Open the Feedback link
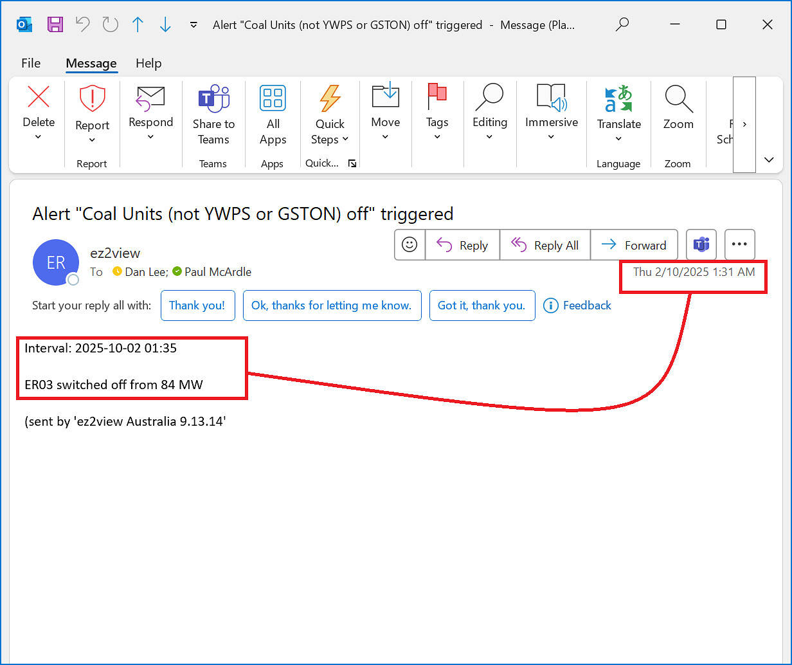Screen dimensions: 792x665 [x=577, y=305]
